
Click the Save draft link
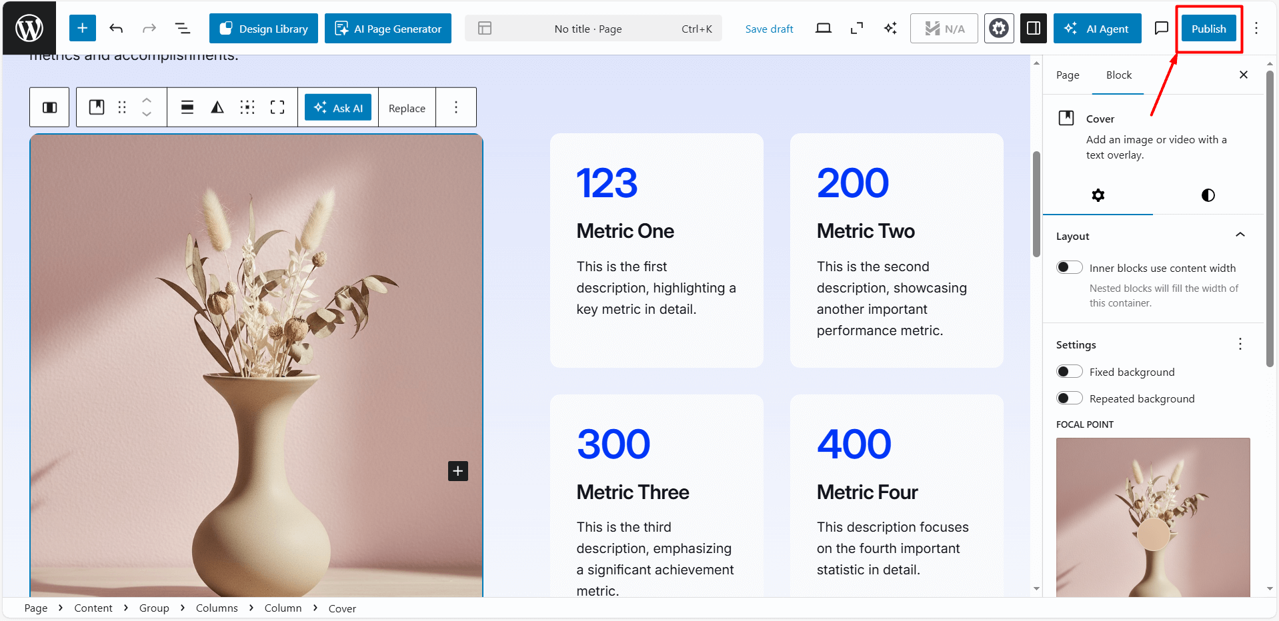[768, 28]
